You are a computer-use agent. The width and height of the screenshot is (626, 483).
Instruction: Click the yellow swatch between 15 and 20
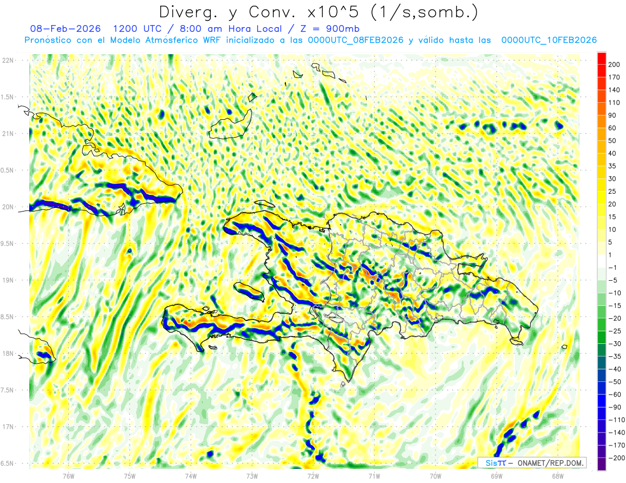click(601, 210)
